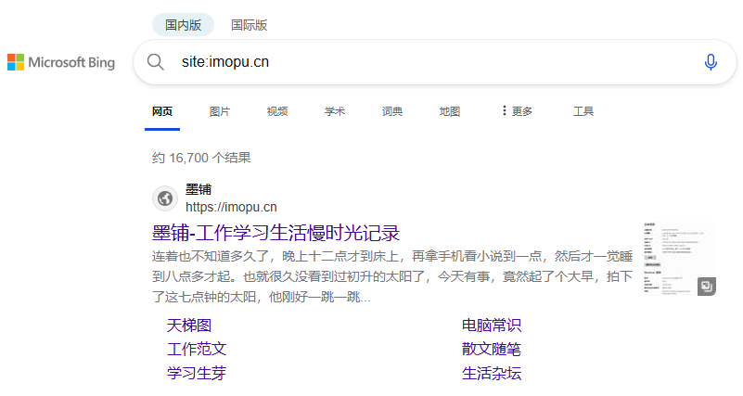The image size is (743, 396).
Task: Open the 工具 search tools
Action: click(583, 111)
